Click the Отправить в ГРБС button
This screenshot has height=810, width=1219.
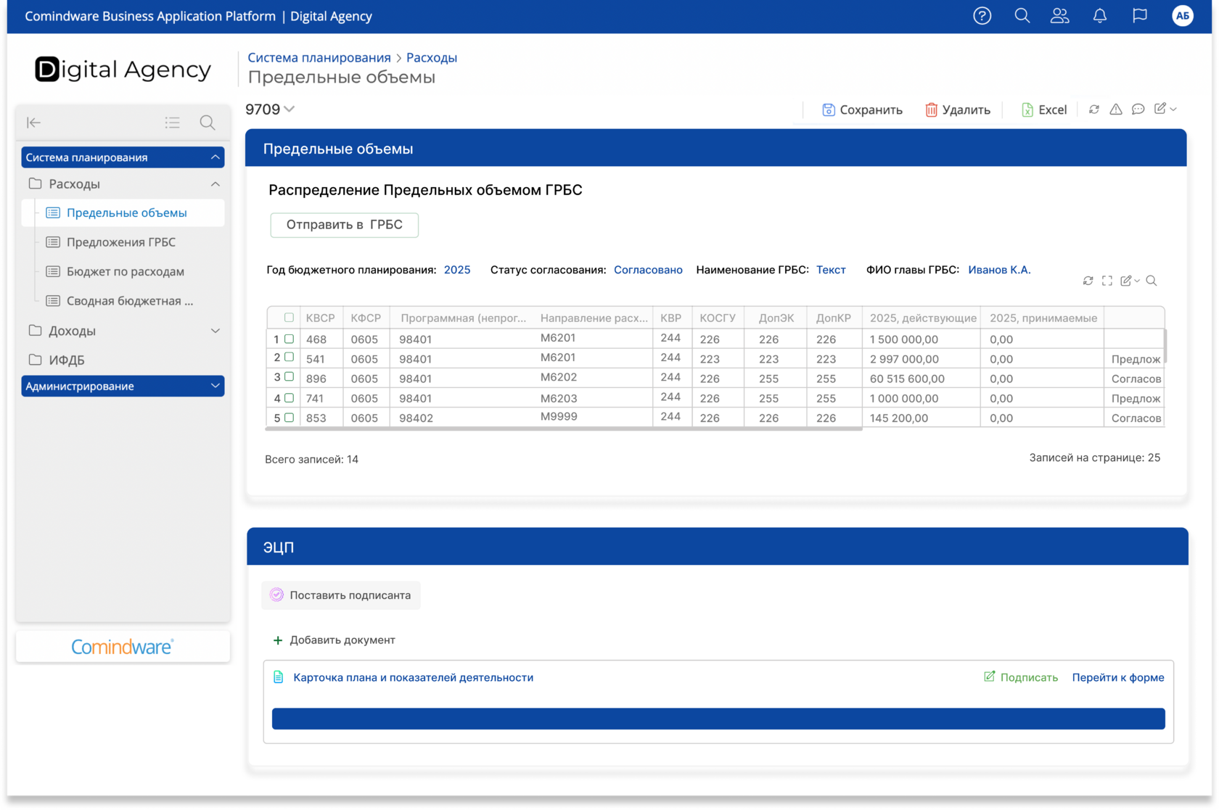[x=344, y=225]
